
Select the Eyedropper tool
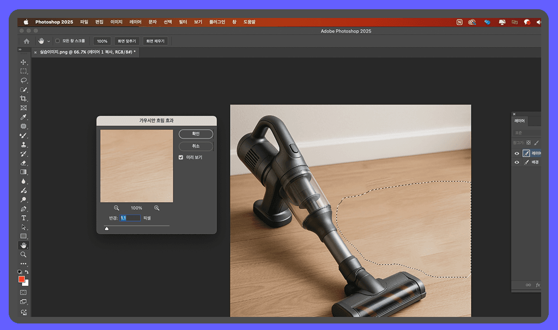[23, 117]
